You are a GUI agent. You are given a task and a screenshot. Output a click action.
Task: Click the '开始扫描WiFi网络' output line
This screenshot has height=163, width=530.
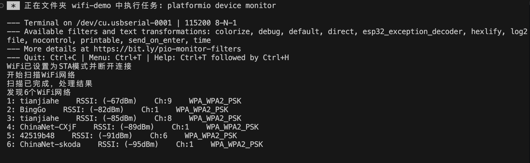tap(41, 75)
